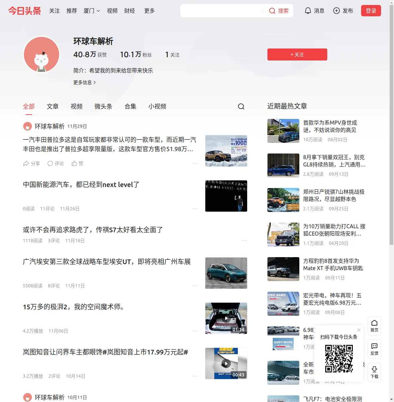Comment on the 一汽丰田普拉多 post

click(x=55, y=163)
